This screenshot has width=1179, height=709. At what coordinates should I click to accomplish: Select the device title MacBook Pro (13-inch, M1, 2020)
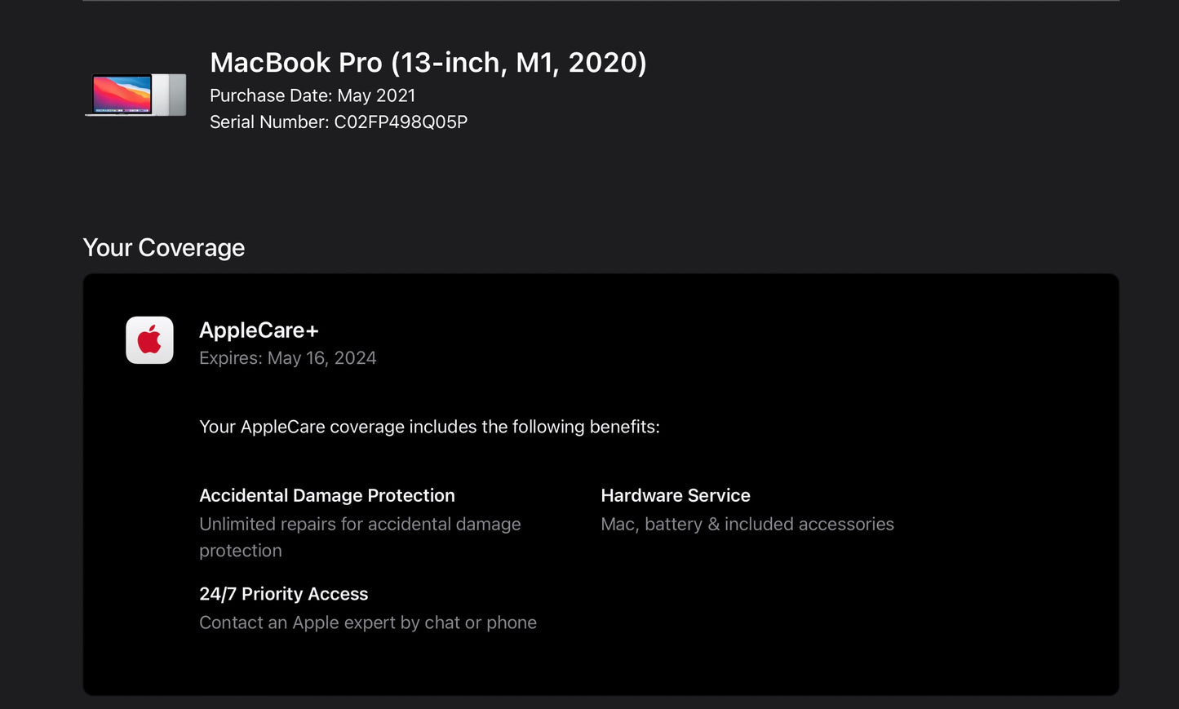coord(428,62)
